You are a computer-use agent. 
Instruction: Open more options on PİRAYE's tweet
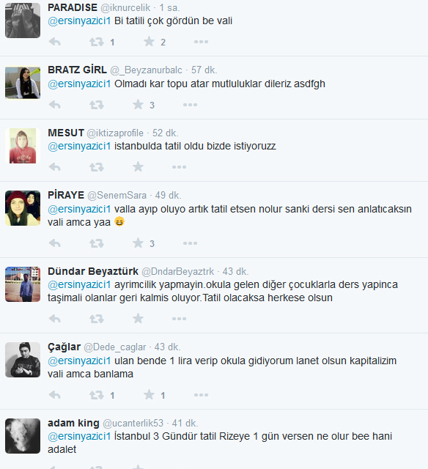[191, 243]
